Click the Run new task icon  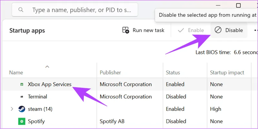click(x=126, y=30)
